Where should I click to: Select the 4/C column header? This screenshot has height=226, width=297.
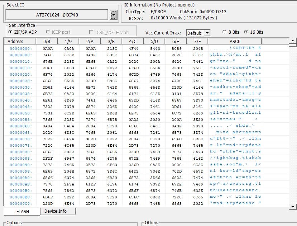(x=133, y=41)
